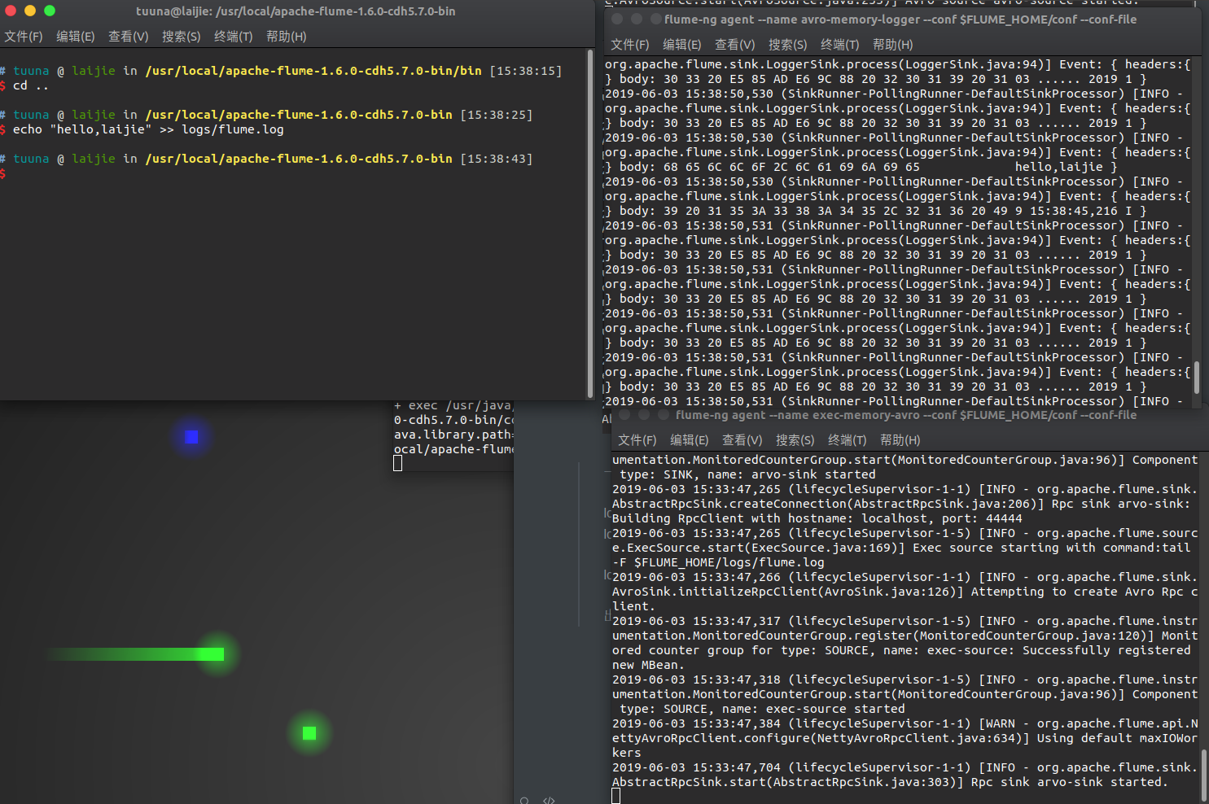This screenshot has width=1209, height=804.
Task: Click the [15:38:15] prompt timestamp
Action: (525, 71)
